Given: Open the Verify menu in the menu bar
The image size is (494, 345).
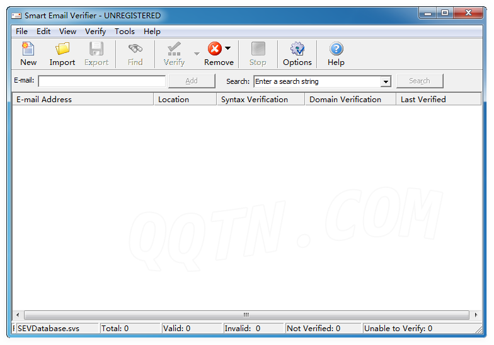Looking at the screenshot, I should coord(95,32).
